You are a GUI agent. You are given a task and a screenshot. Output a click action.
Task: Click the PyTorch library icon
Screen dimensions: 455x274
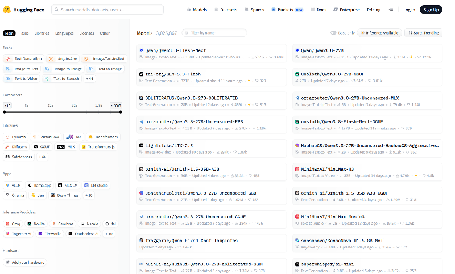pos(7,137)
